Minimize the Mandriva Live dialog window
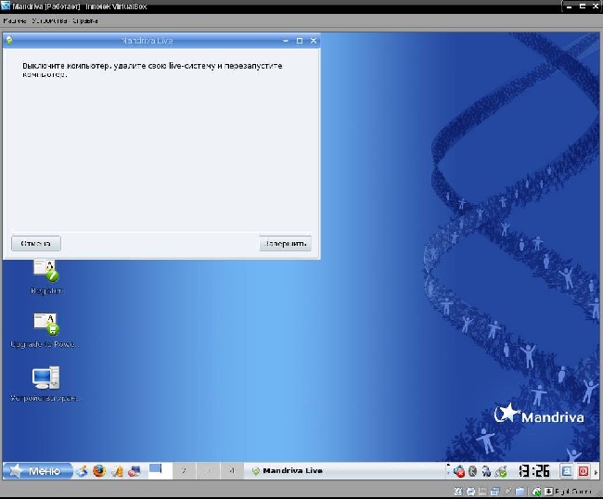The width and height of the screenshot is (603, 499). 286,41
